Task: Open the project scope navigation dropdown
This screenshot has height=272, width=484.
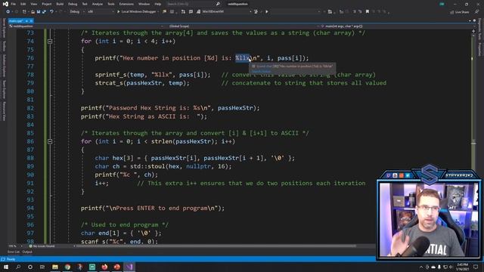Action: click(x=85, y=26)
